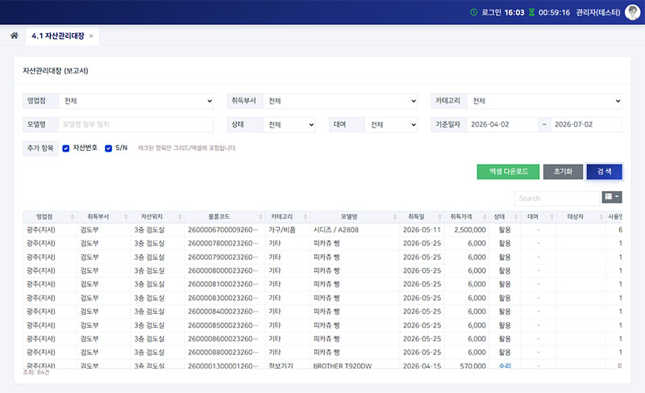
Task: Sort table by 취득일 column
Action: tap(421, 217)
